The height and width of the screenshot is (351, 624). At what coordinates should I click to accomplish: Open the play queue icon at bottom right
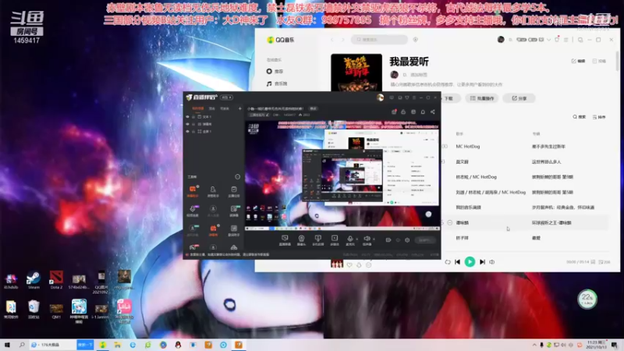point(604,262)
